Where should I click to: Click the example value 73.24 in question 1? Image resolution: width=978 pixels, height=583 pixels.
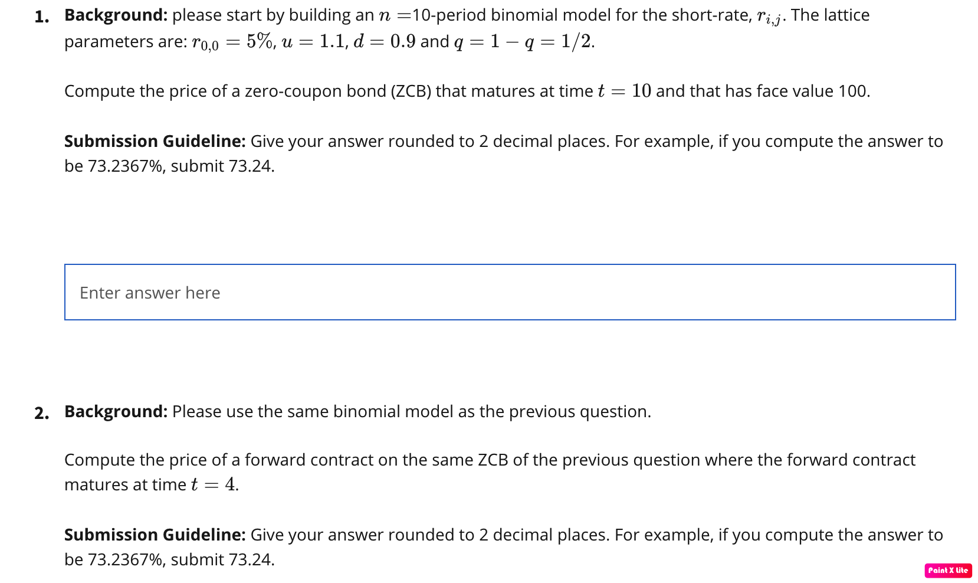coord(250,166)
